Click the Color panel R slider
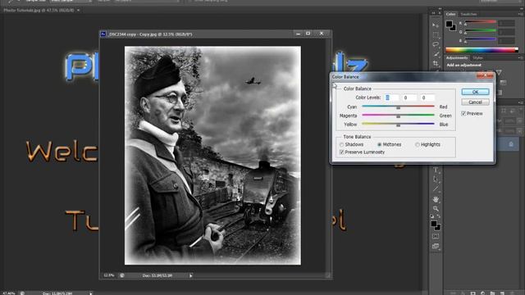Viewport: 525px width, 295px height. (x=480, y=22)
